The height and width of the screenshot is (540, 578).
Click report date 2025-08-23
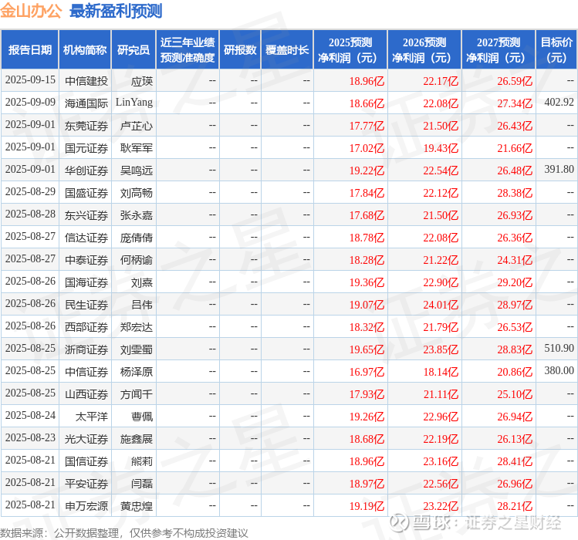(x=30, y=437)
